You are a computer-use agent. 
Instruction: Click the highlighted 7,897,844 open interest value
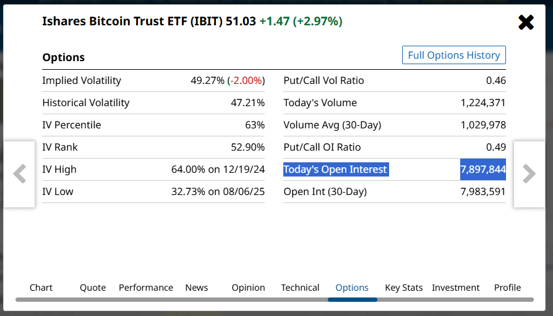coord(483,169)
